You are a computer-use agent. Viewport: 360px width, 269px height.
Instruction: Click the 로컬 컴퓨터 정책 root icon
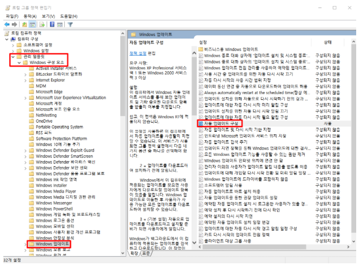7,33
